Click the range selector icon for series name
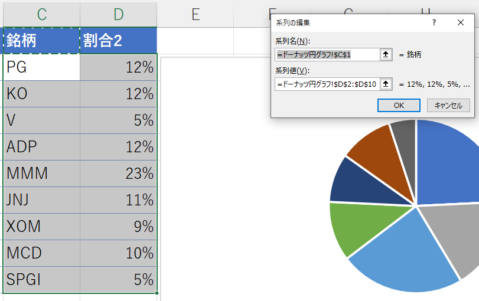 (x=386, y=55)
